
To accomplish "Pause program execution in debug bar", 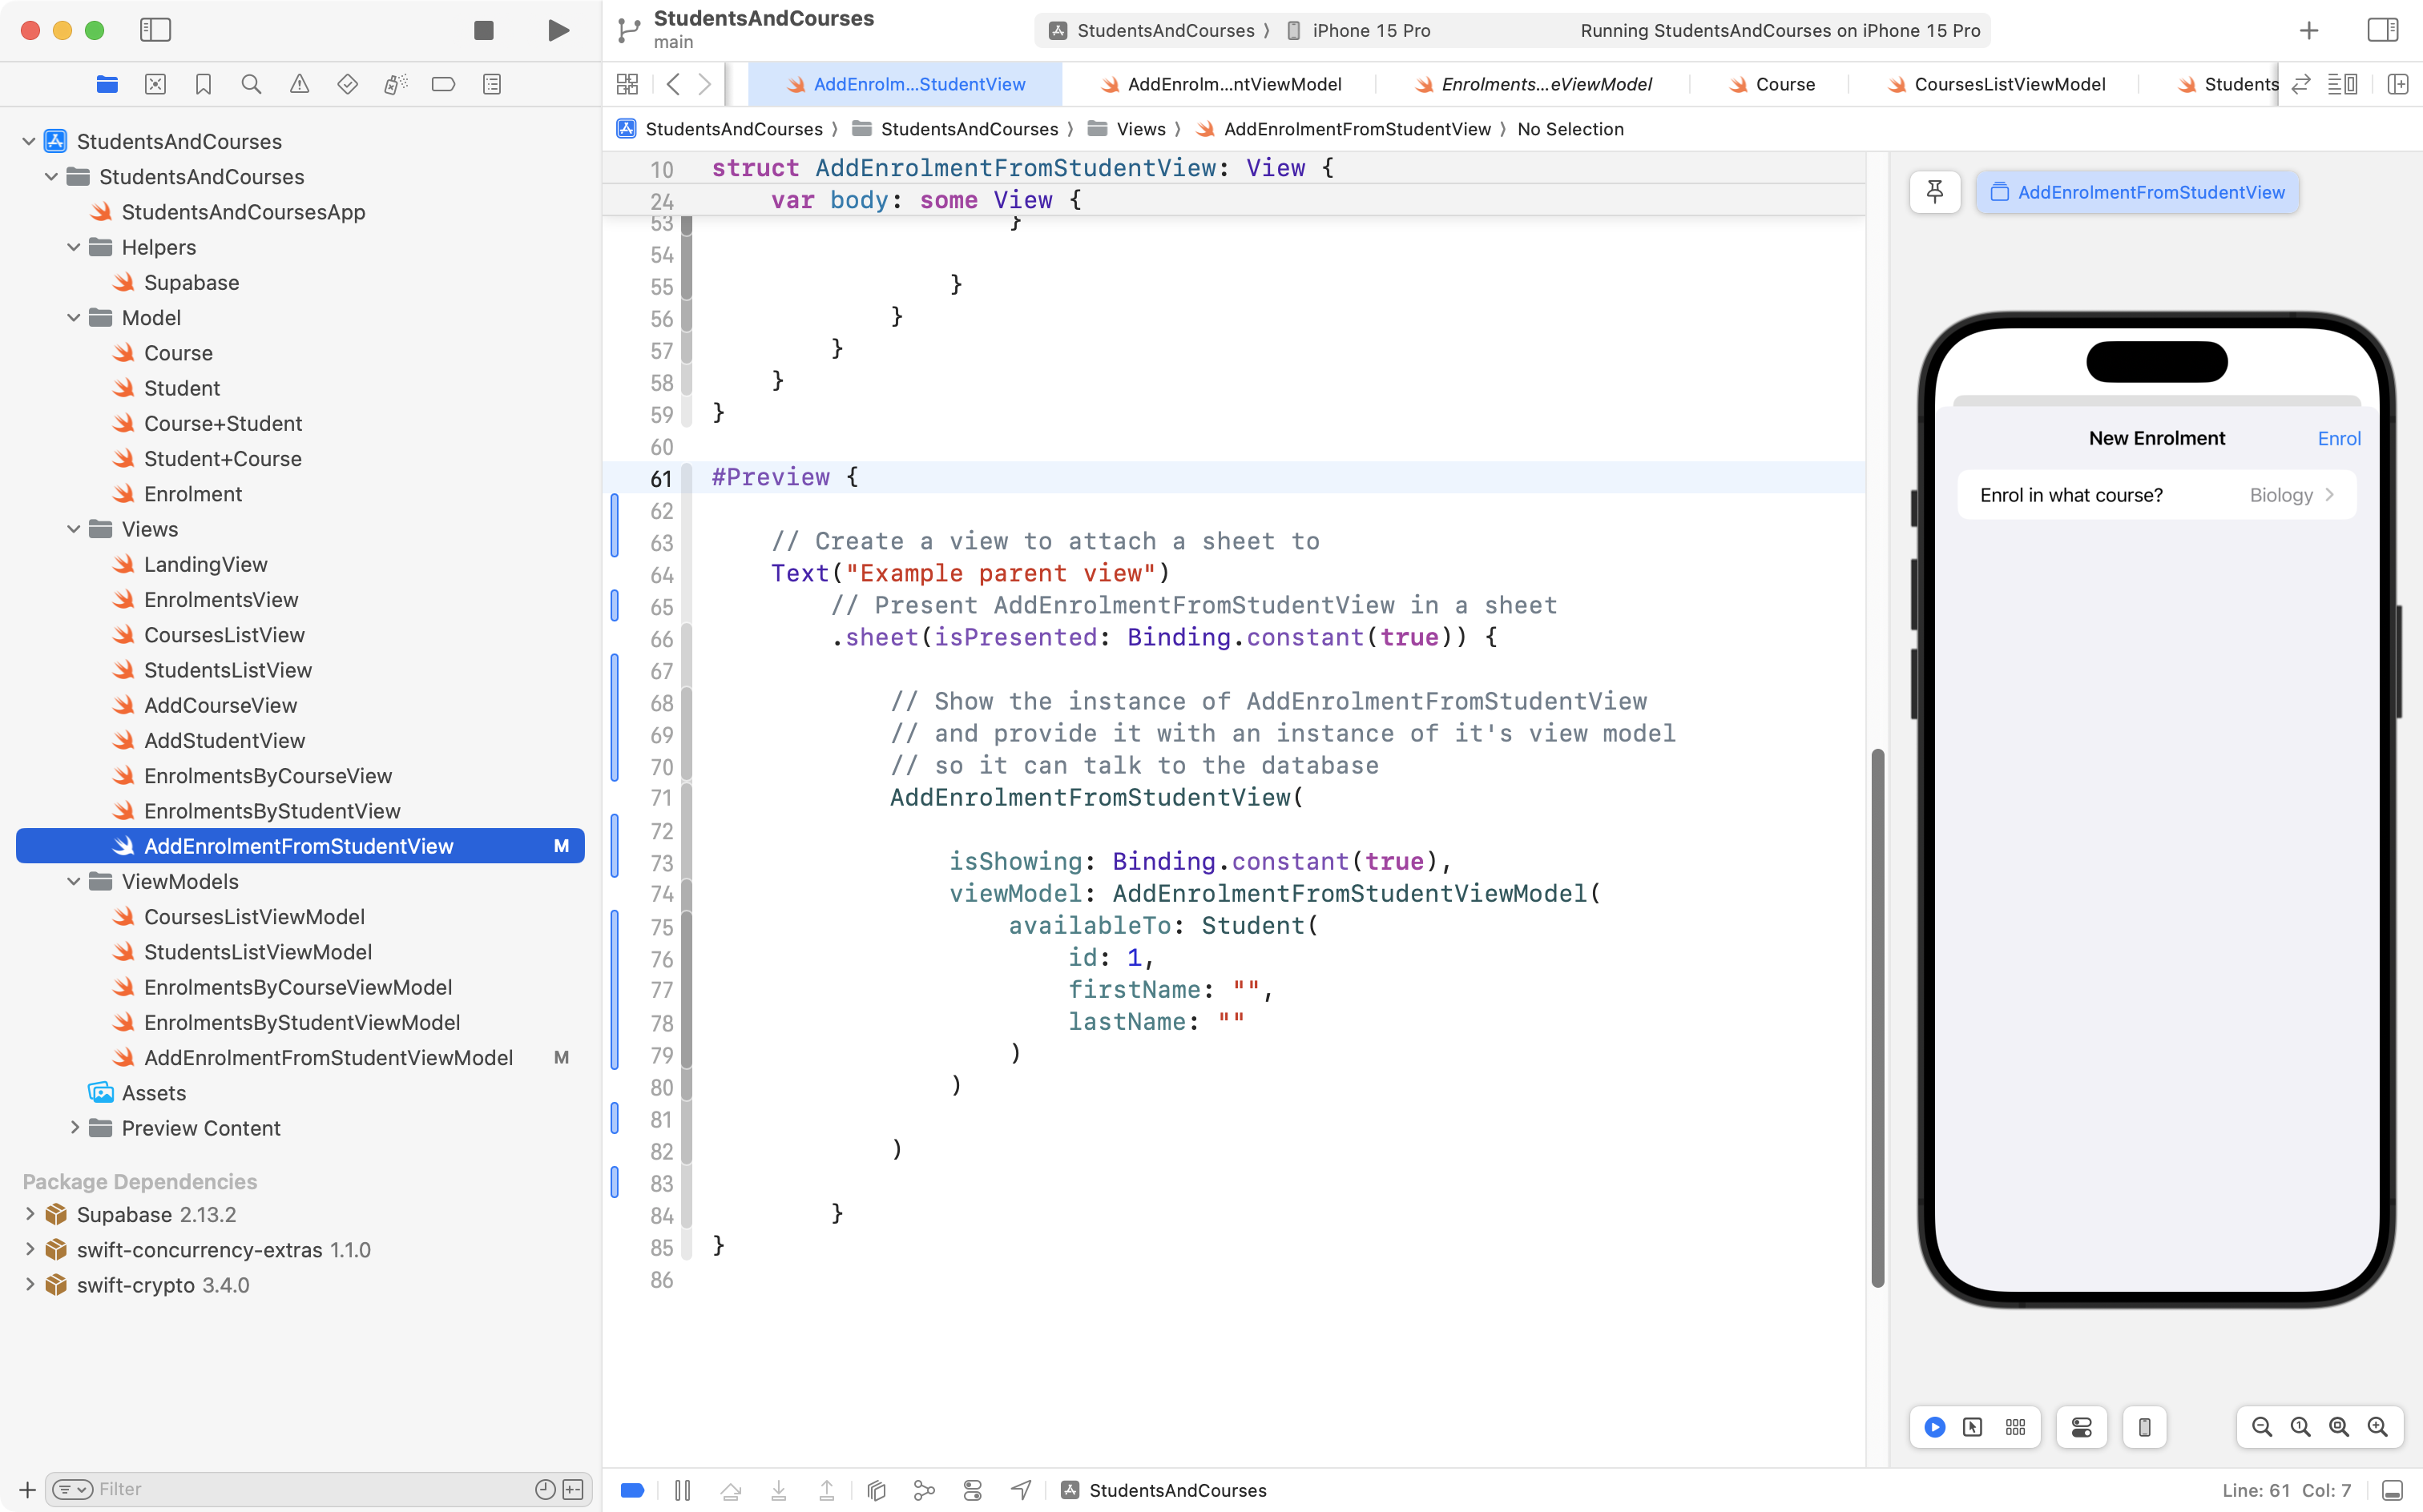I will pos(683,1490).
